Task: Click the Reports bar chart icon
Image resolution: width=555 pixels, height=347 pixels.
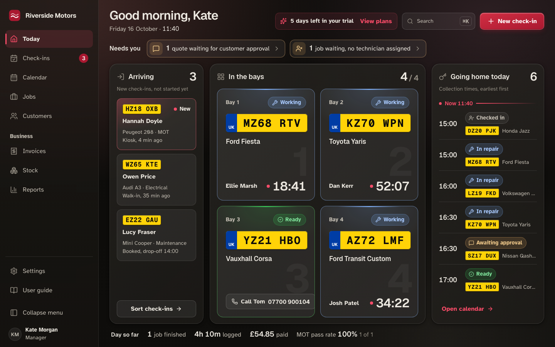Action: (14, 190)
